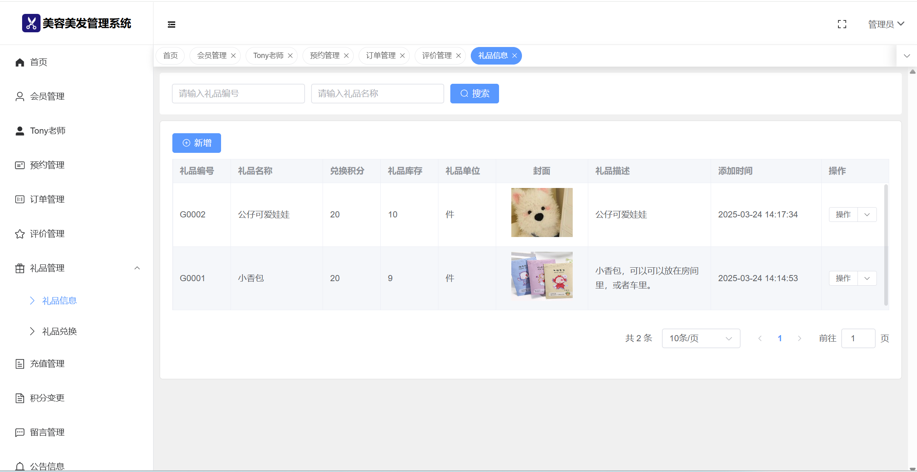The height and width of the screenshot is (472, 917).
Task: Close the 评价管理 tab via its X
Action: [458, 56]
